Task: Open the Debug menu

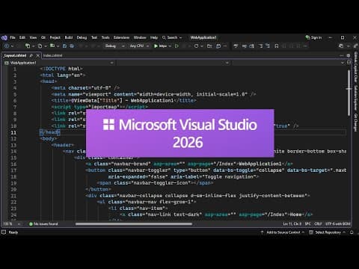Action: pyautogui.click(x=82, y=37)
